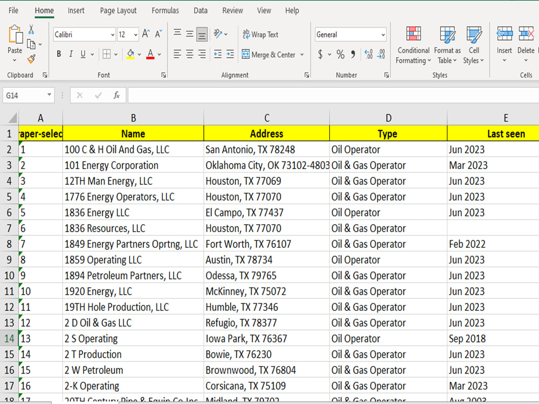Decrease font size with the smaller A
The height and width of the screenshot is (404, 539).
(158, 34)
